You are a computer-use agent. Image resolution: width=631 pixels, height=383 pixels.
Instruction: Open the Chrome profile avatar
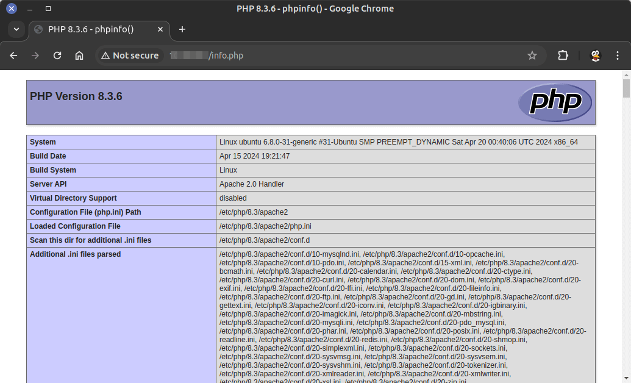pos(596,55)
